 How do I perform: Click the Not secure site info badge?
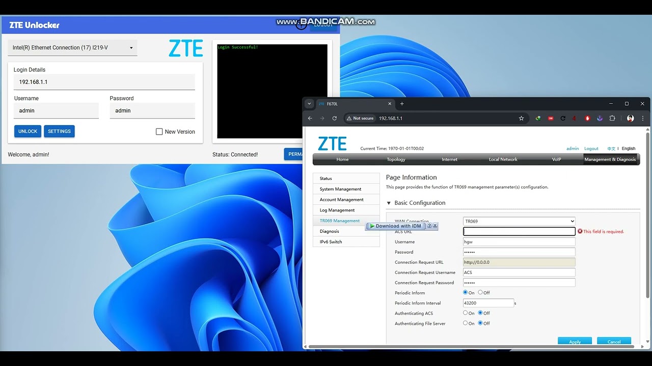point(360,118)
